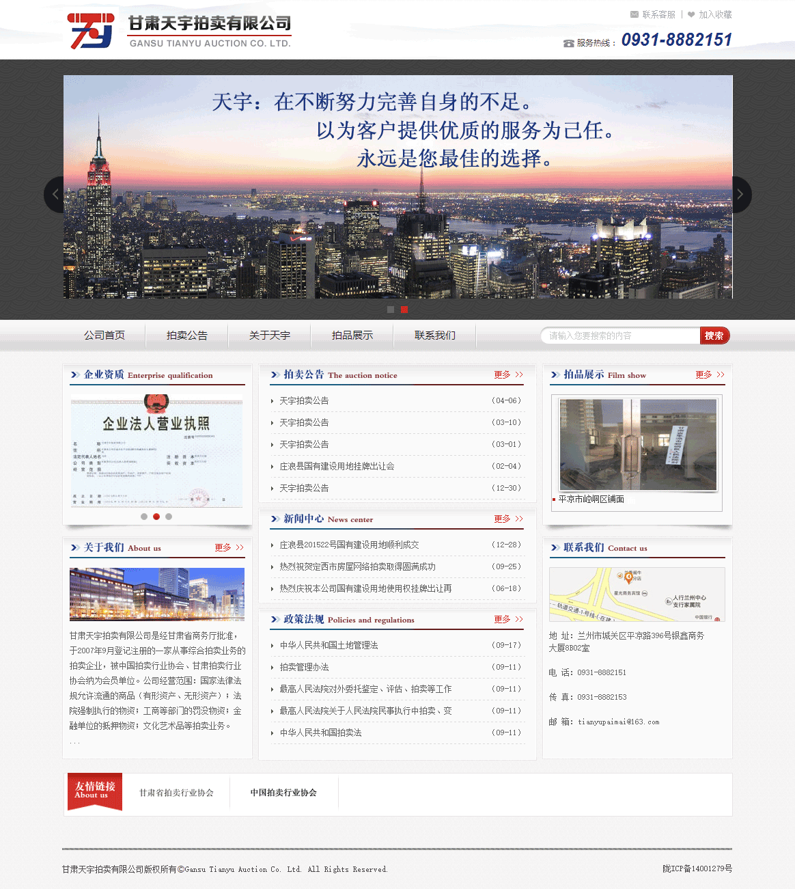Click the fax number 0931-8882153
Screen dimensions: 795x889
click(602, 697)
